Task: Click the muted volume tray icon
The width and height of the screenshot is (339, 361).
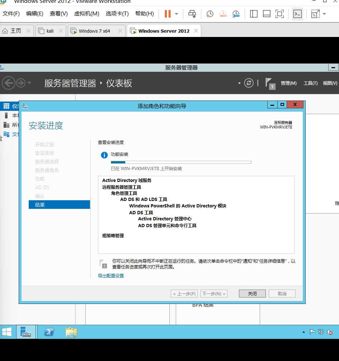Action: (330, 332)
